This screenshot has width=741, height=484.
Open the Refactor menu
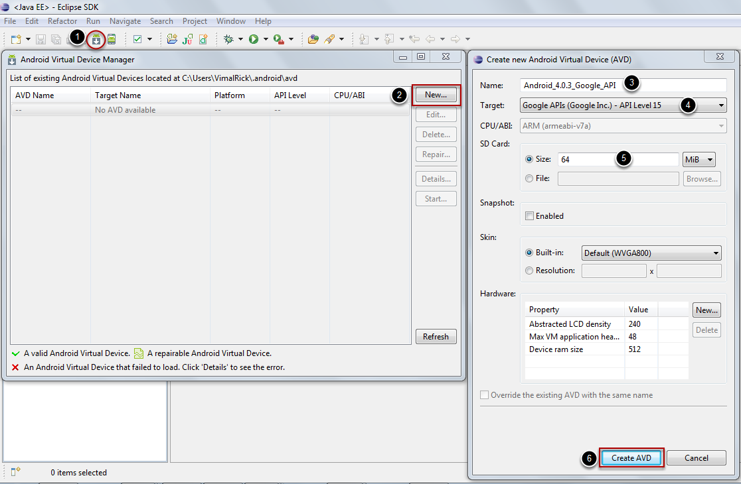62,21
